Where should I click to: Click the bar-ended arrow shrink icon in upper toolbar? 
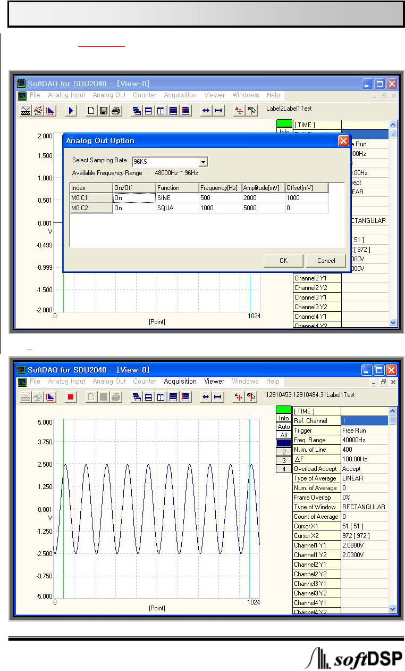(217, 111)
